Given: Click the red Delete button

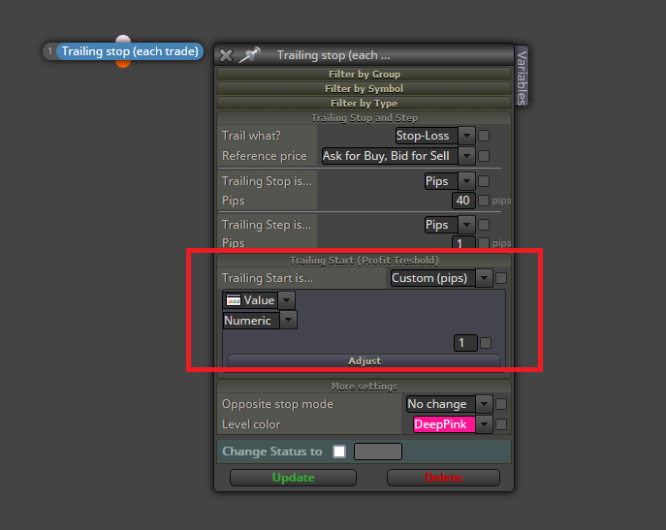Looking at the screenshot, I should tap(443, 478).
